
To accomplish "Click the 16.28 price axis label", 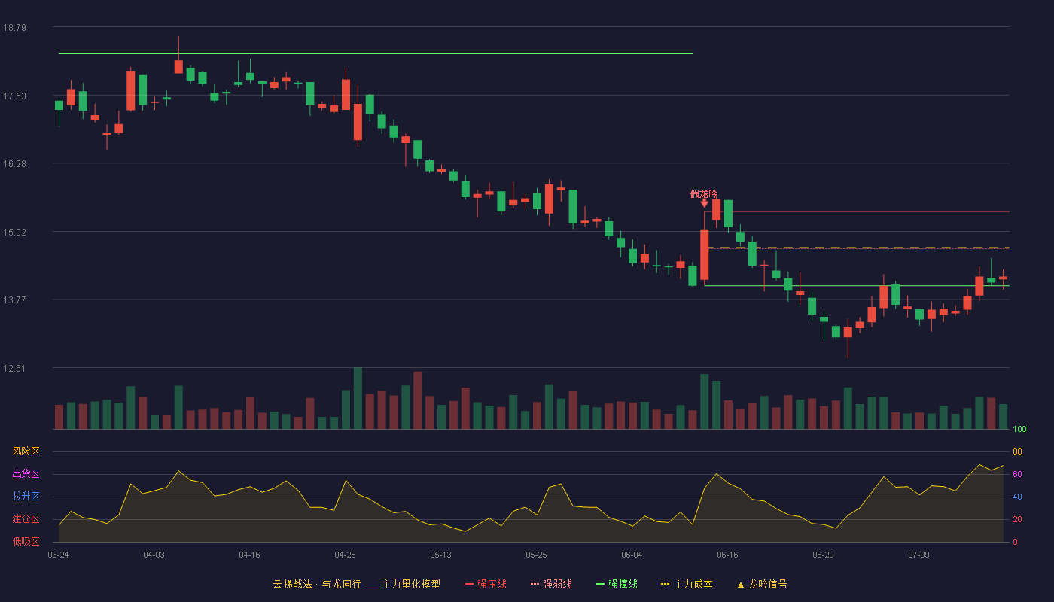I will coord(14,163).
